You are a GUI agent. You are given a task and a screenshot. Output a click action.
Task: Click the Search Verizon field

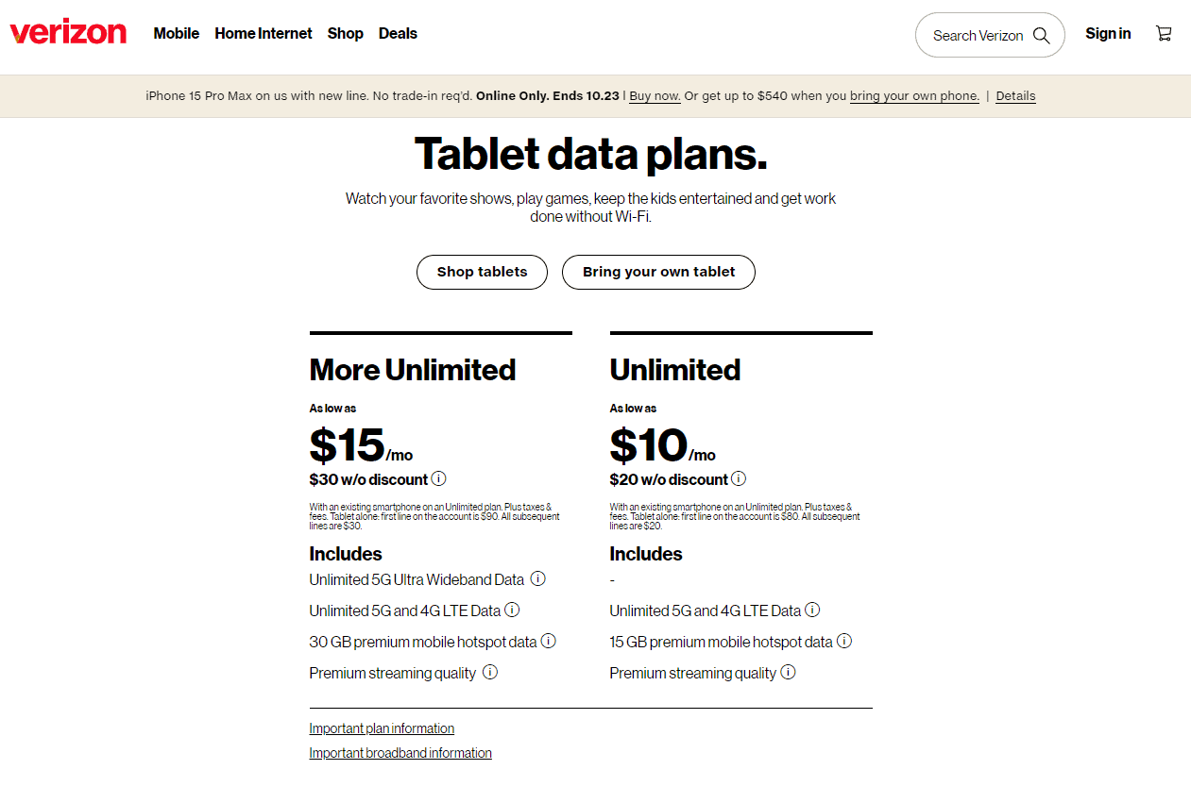click(978, 36)
